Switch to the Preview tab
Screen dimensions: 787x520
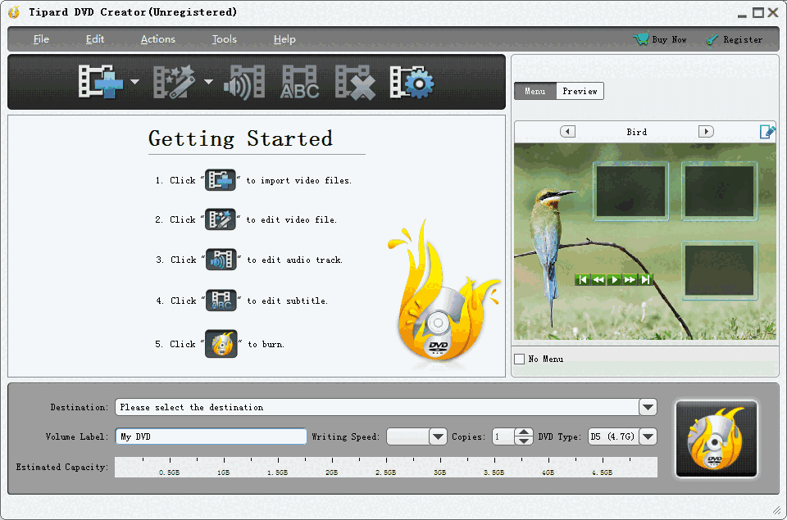click(x=580, y=91)
